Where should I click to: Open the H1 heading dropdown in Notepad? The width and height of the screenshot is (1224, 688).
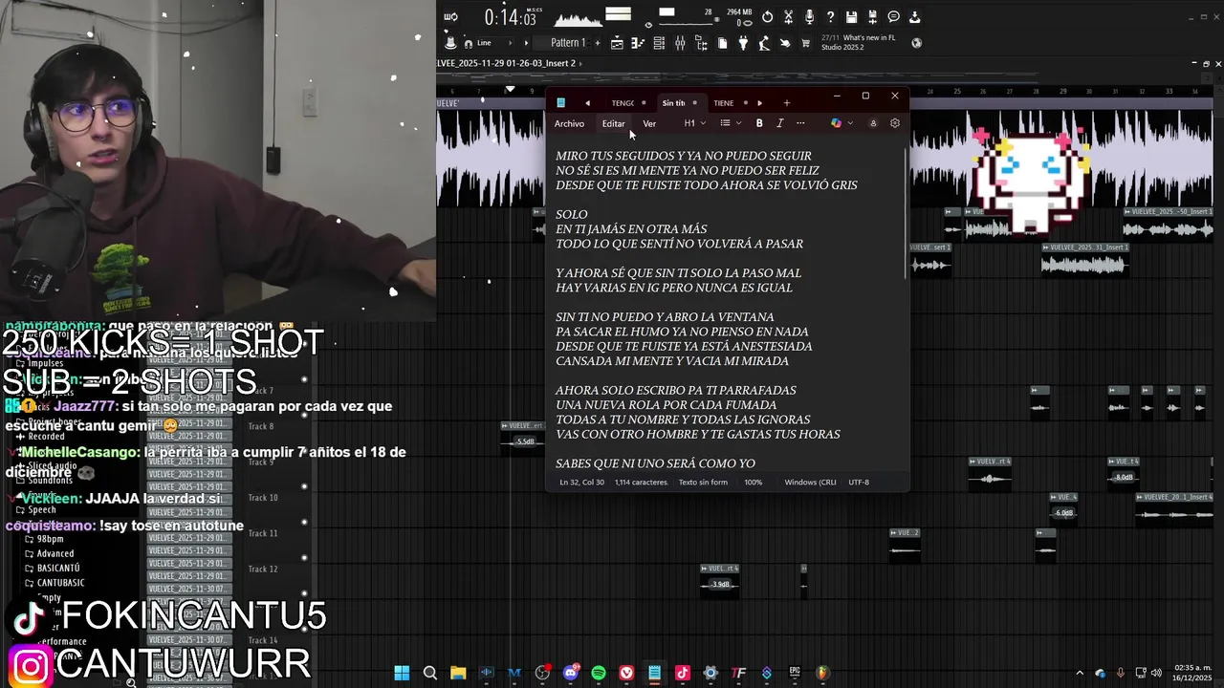pyautogui.click(x=695, y=123)
